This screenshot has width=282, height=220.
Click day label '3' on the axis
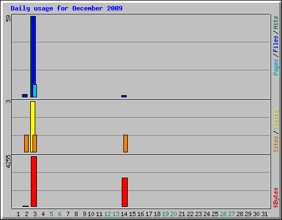(35, 214)
